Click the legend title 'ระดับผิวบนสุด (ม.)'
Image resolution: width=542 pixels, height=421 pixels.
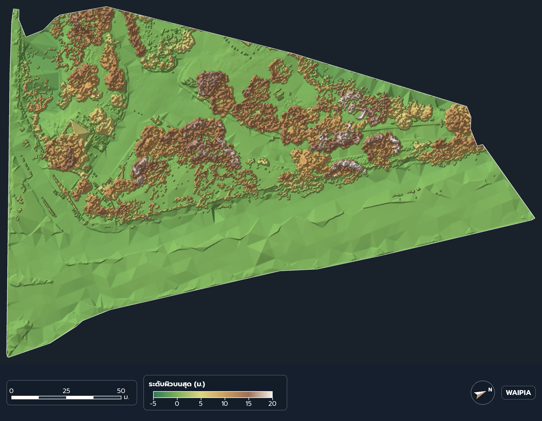tap(177, 384)
